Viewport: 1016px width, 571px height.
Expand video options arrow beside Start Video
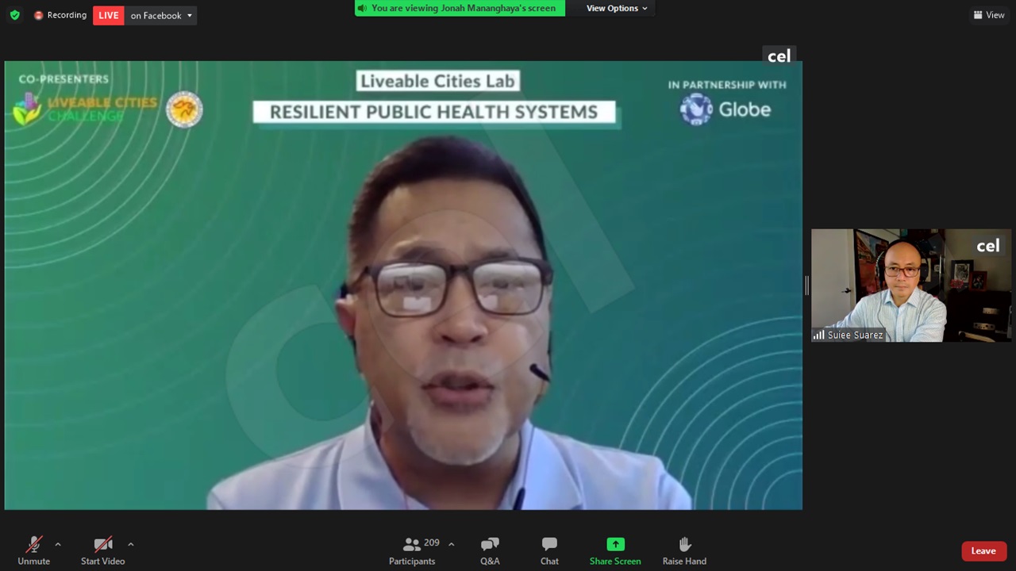pyautogui.click(x=130, y=544)
